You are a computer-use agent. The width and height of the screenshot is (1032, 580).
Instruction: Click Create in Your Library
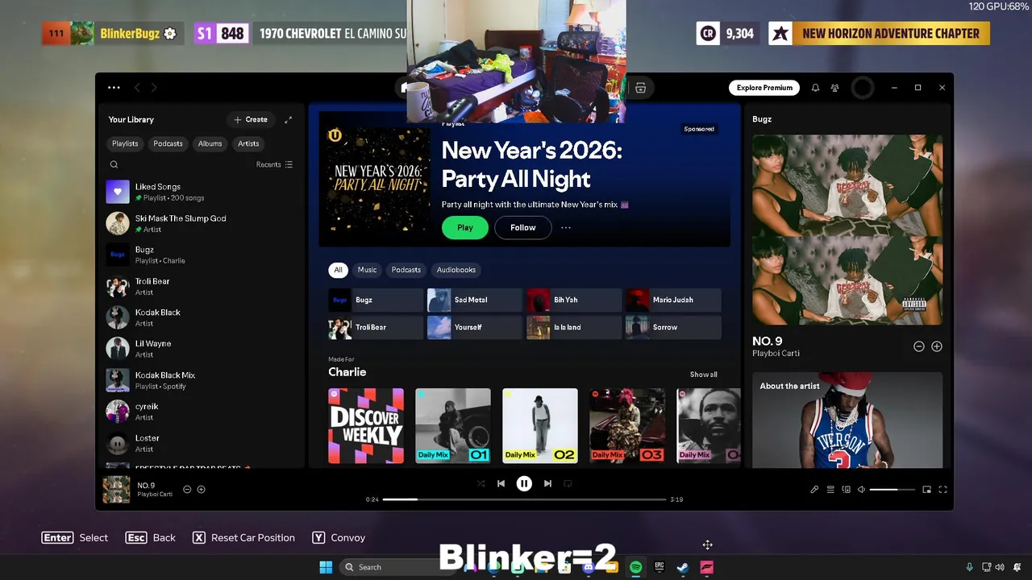click(251, 119)
